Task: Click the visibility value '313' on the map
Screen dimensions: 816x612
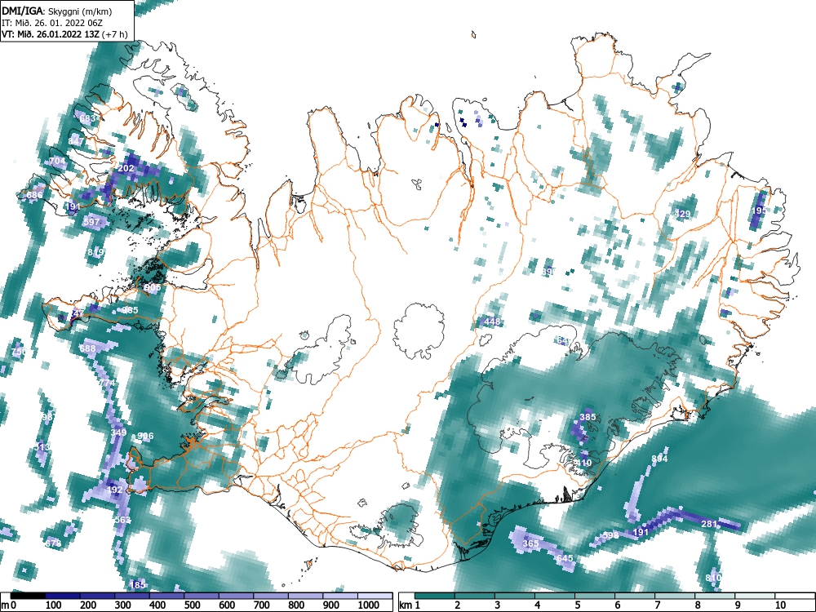Action: 42,447
